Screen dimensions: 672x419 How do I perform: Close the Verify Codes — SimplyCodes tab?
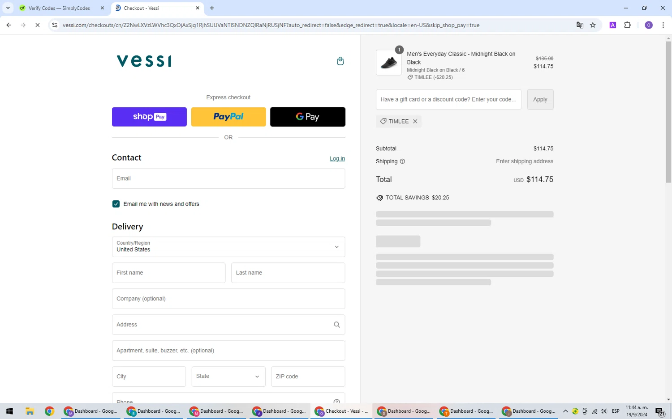(102, 8)
